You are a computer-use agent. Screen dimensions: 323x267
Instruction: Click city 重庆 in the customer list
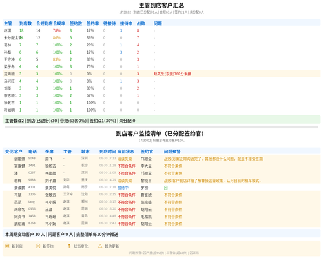[x=85, y=180]
